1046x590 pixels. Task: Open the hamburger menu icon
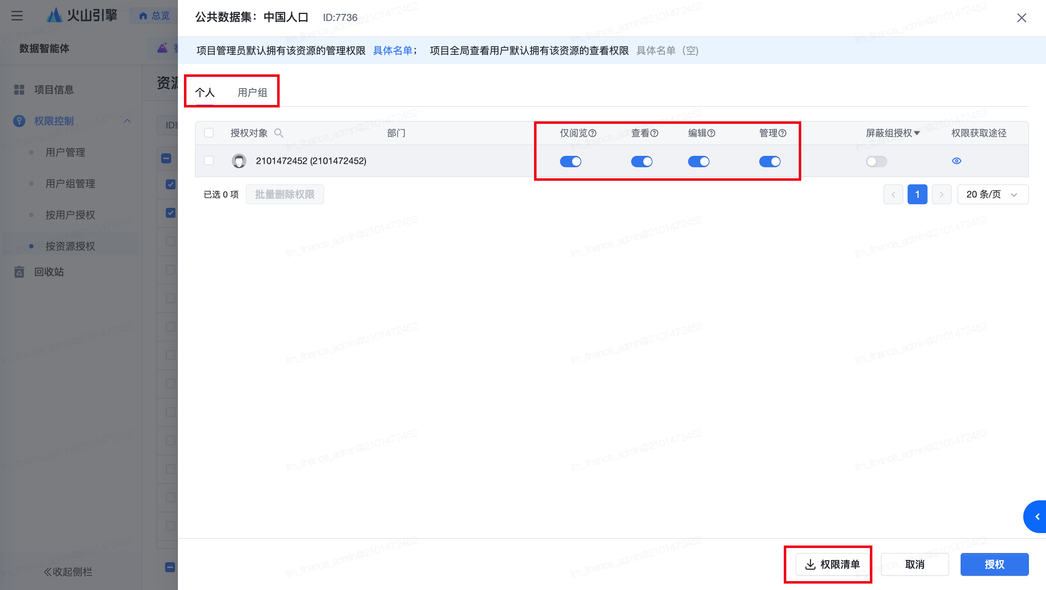tap(17, 16)
